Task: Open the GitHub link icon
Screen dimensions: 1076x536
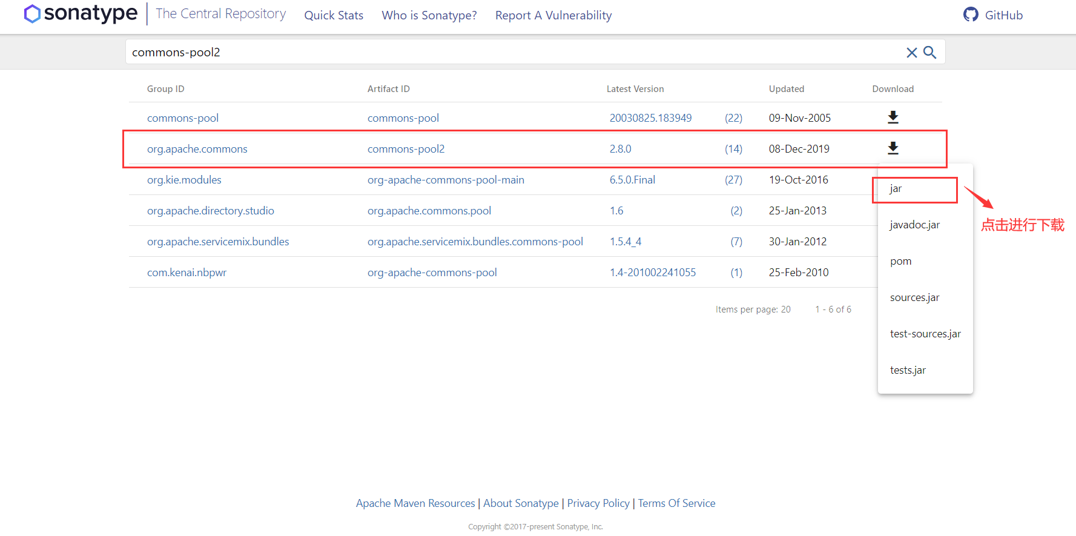Action: (971, 15)
